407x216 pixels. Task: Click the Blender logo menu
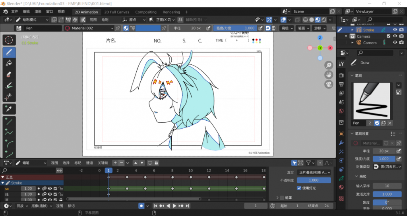[6, 12]
